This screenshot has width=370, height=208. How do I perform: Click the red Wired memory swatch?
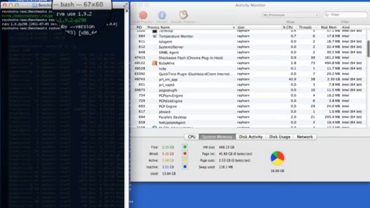coord(185,154)
